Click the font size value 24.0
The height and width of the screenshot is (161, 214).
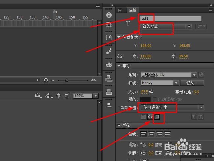(x=144, y=91)
